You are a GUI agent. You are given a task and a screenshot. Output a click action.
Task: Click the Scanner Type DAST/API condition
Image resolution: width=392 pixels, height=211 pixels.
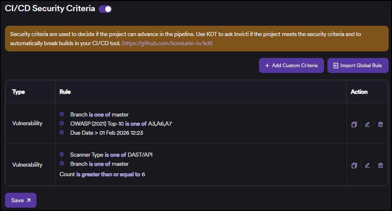point(111,155)
